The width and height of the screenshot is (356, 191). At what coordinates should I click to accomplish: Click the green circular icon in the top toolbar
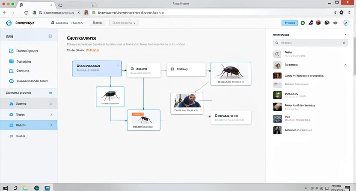click(303, 23)
